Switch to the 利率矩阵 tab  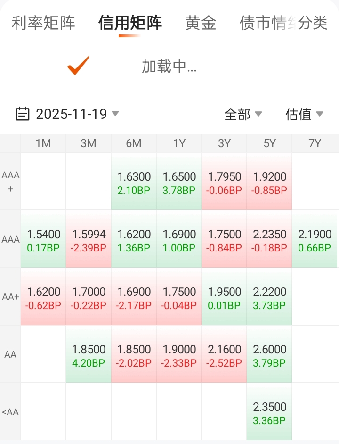tap(43, 23)
